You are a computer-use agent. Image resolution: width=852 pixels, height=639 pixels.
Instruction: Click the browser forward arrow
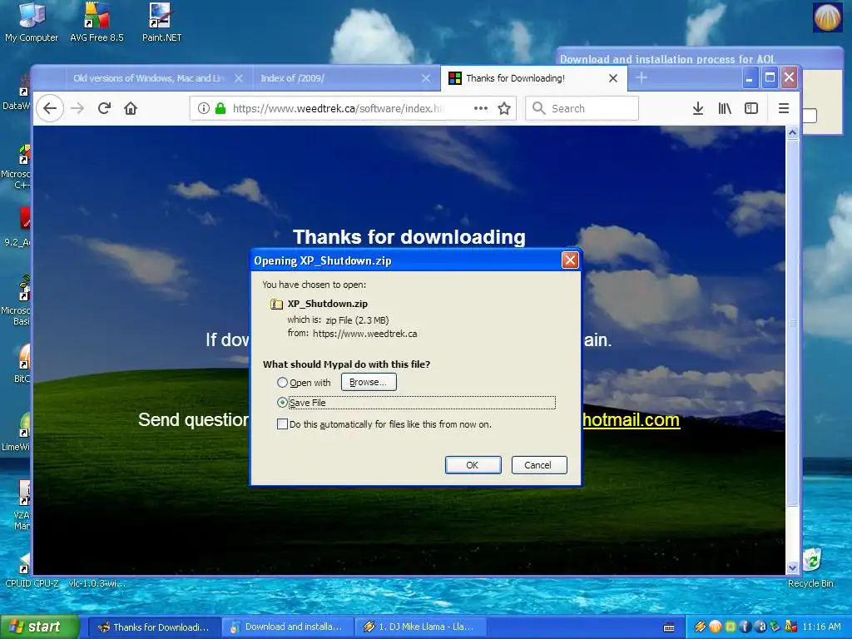tap(77, 108)
